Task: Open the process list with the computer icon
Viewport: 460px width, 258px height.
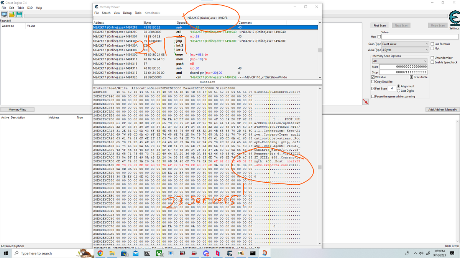Action: click(4, 15)
